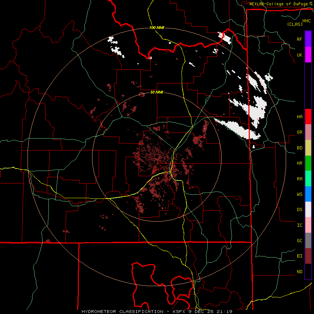Click the WS legend label
The image size is (314, 314).
click(x=299, y=194)
